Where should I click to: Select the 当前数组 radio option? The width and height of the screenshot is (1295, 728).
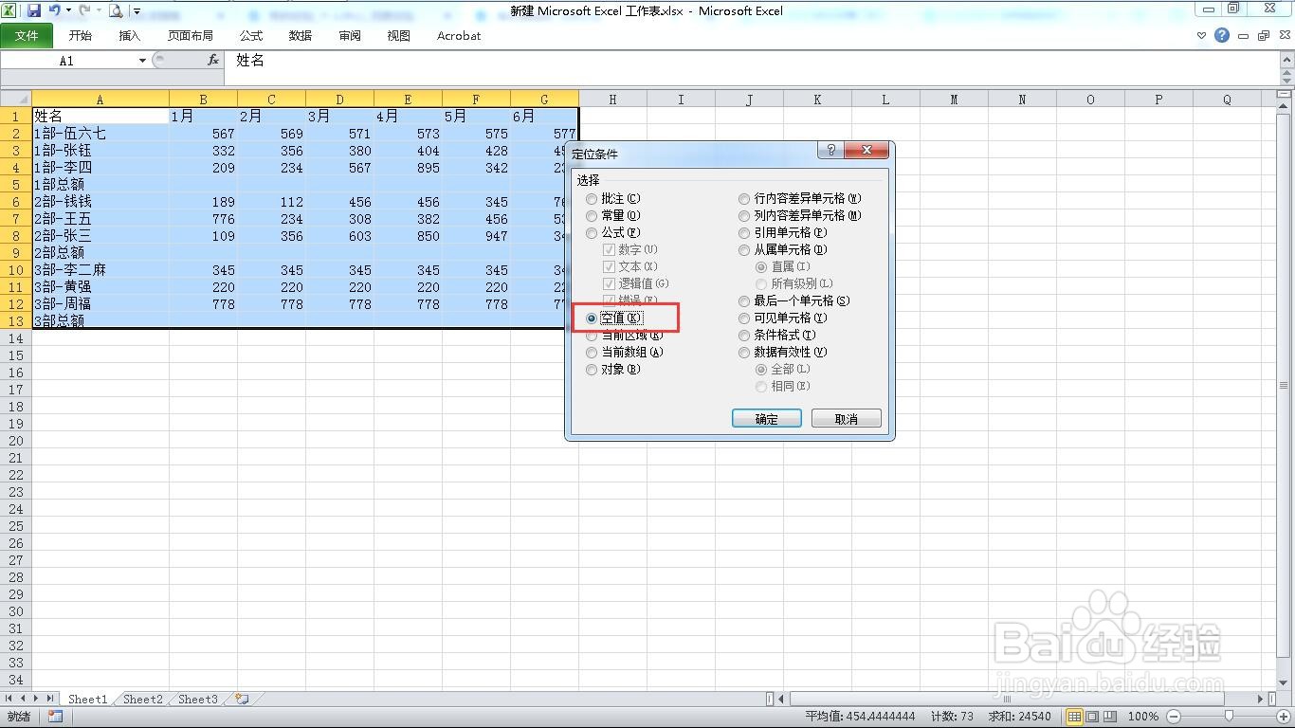pos(625,353)
